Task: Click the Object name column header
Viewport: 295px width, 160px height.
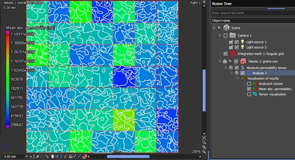Action: pyautogui.click(x=253, y=21)
